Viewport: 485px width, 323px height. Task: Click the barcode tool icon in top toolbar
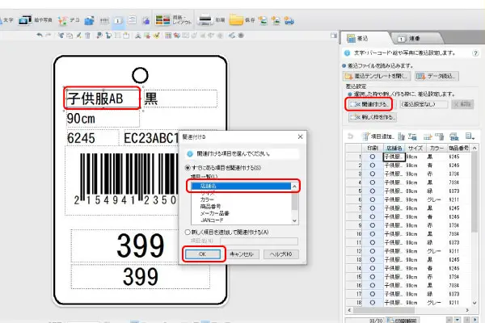(x=104, y=21)
